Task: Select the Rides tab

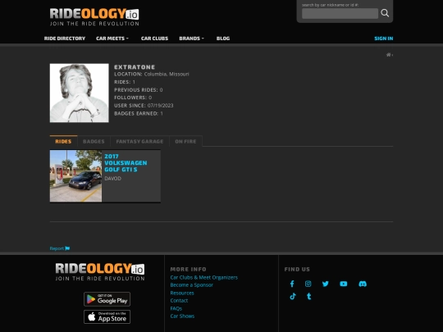Action: pos(63,141)
